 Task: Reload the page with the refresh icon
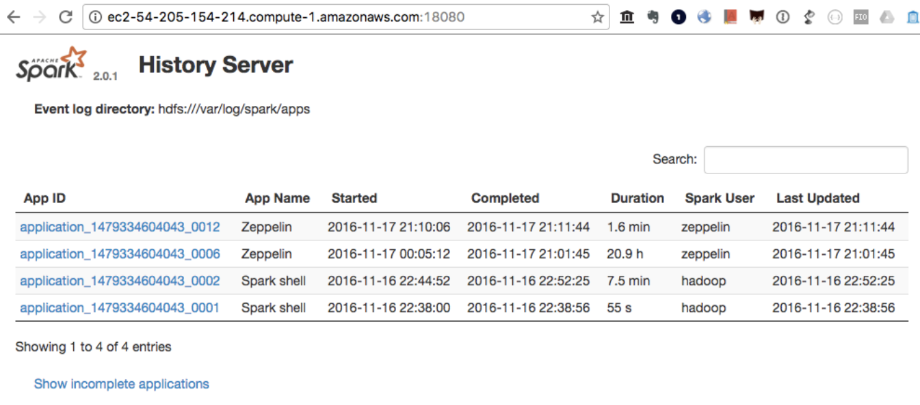click(x=66, y=17)
